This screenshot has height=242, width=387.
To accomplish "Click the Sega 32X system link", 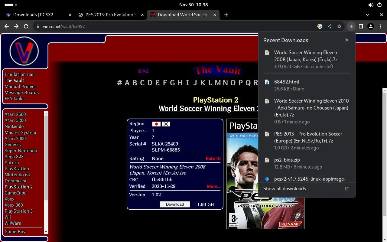I will tap(14, 157).
